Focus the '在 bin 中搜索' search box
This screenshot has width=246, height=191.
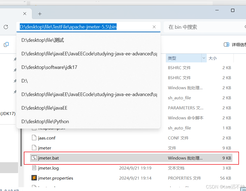[205, 27]
